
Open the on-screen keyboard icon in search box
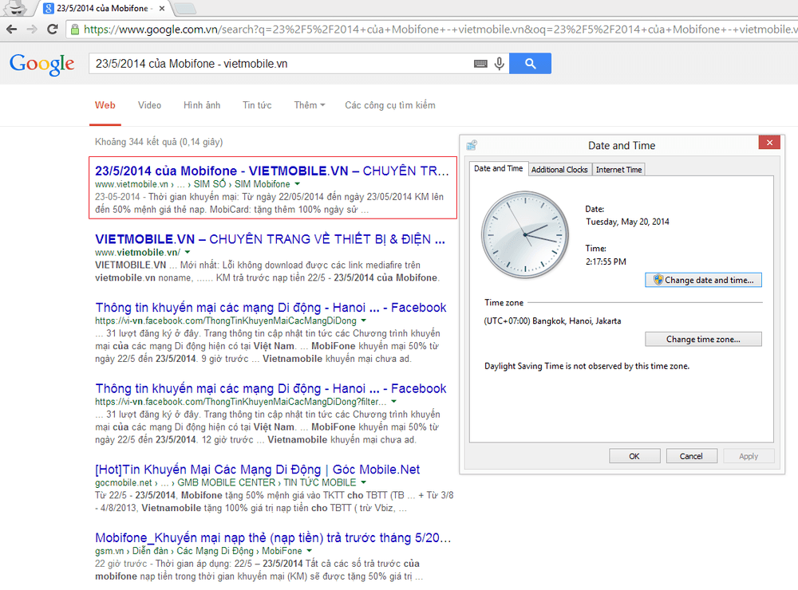[x=480, y=64]
